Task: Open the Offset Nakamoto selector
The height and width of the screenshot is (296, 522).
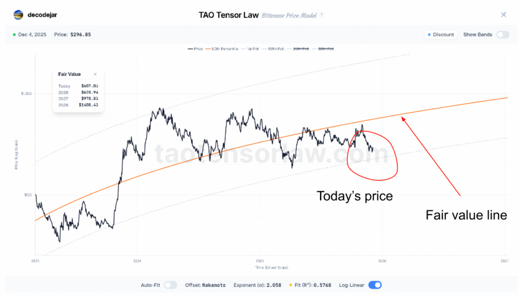Action: (x=214, y=285)
